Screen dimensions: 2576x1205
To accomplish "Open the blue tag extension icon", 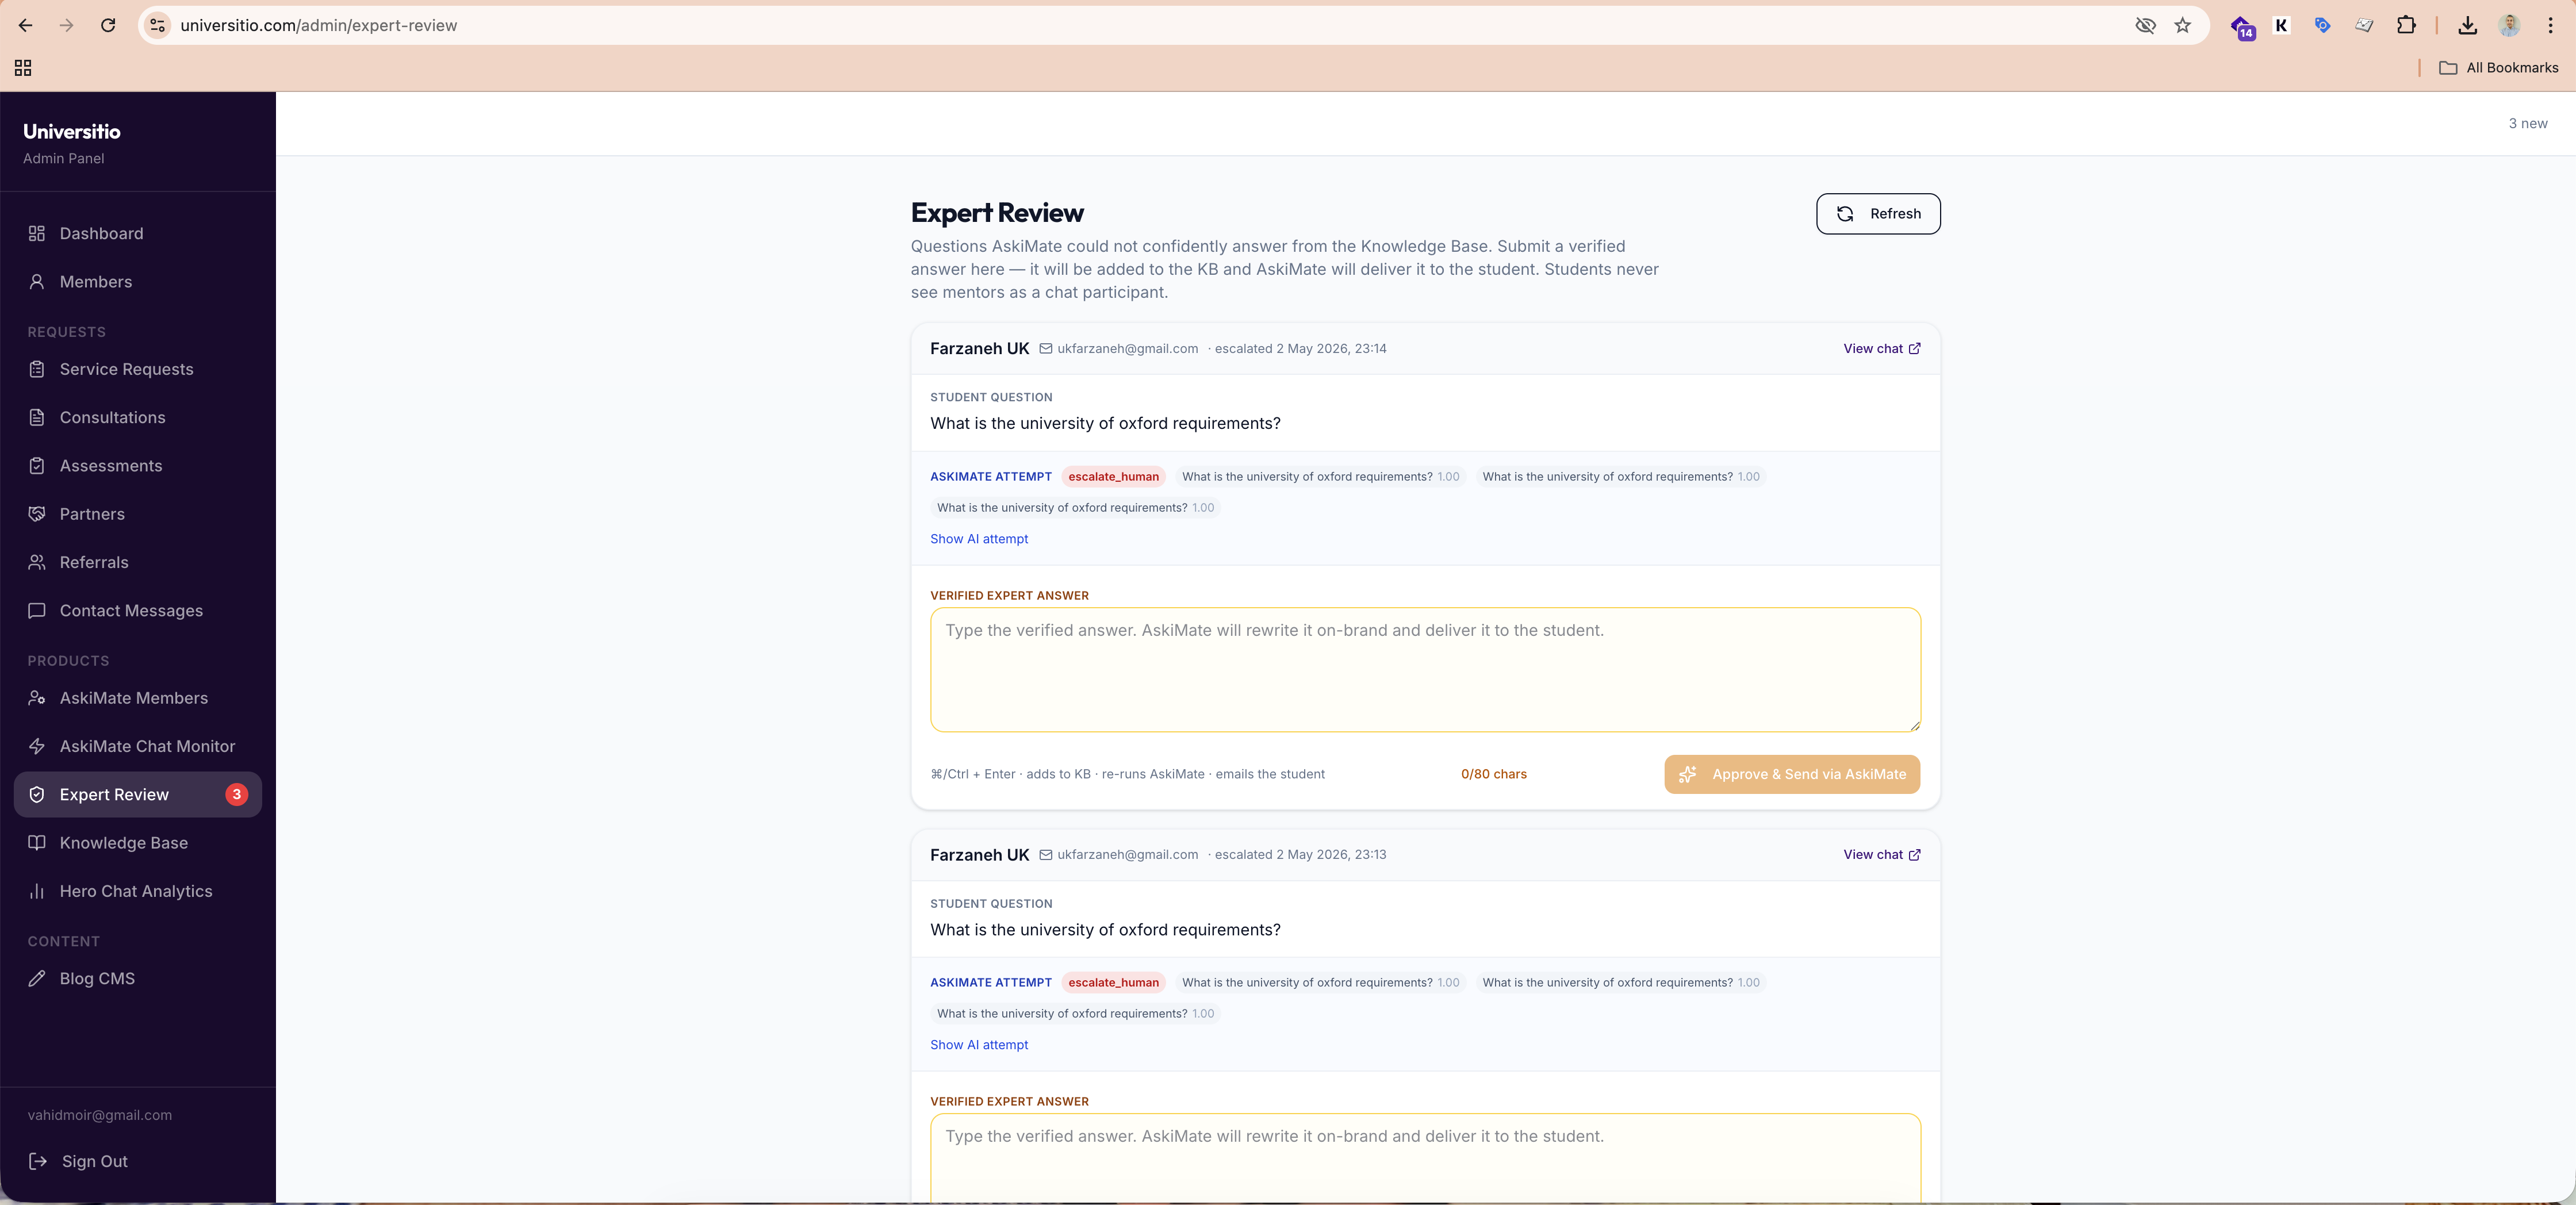I will coord(2322,25).
